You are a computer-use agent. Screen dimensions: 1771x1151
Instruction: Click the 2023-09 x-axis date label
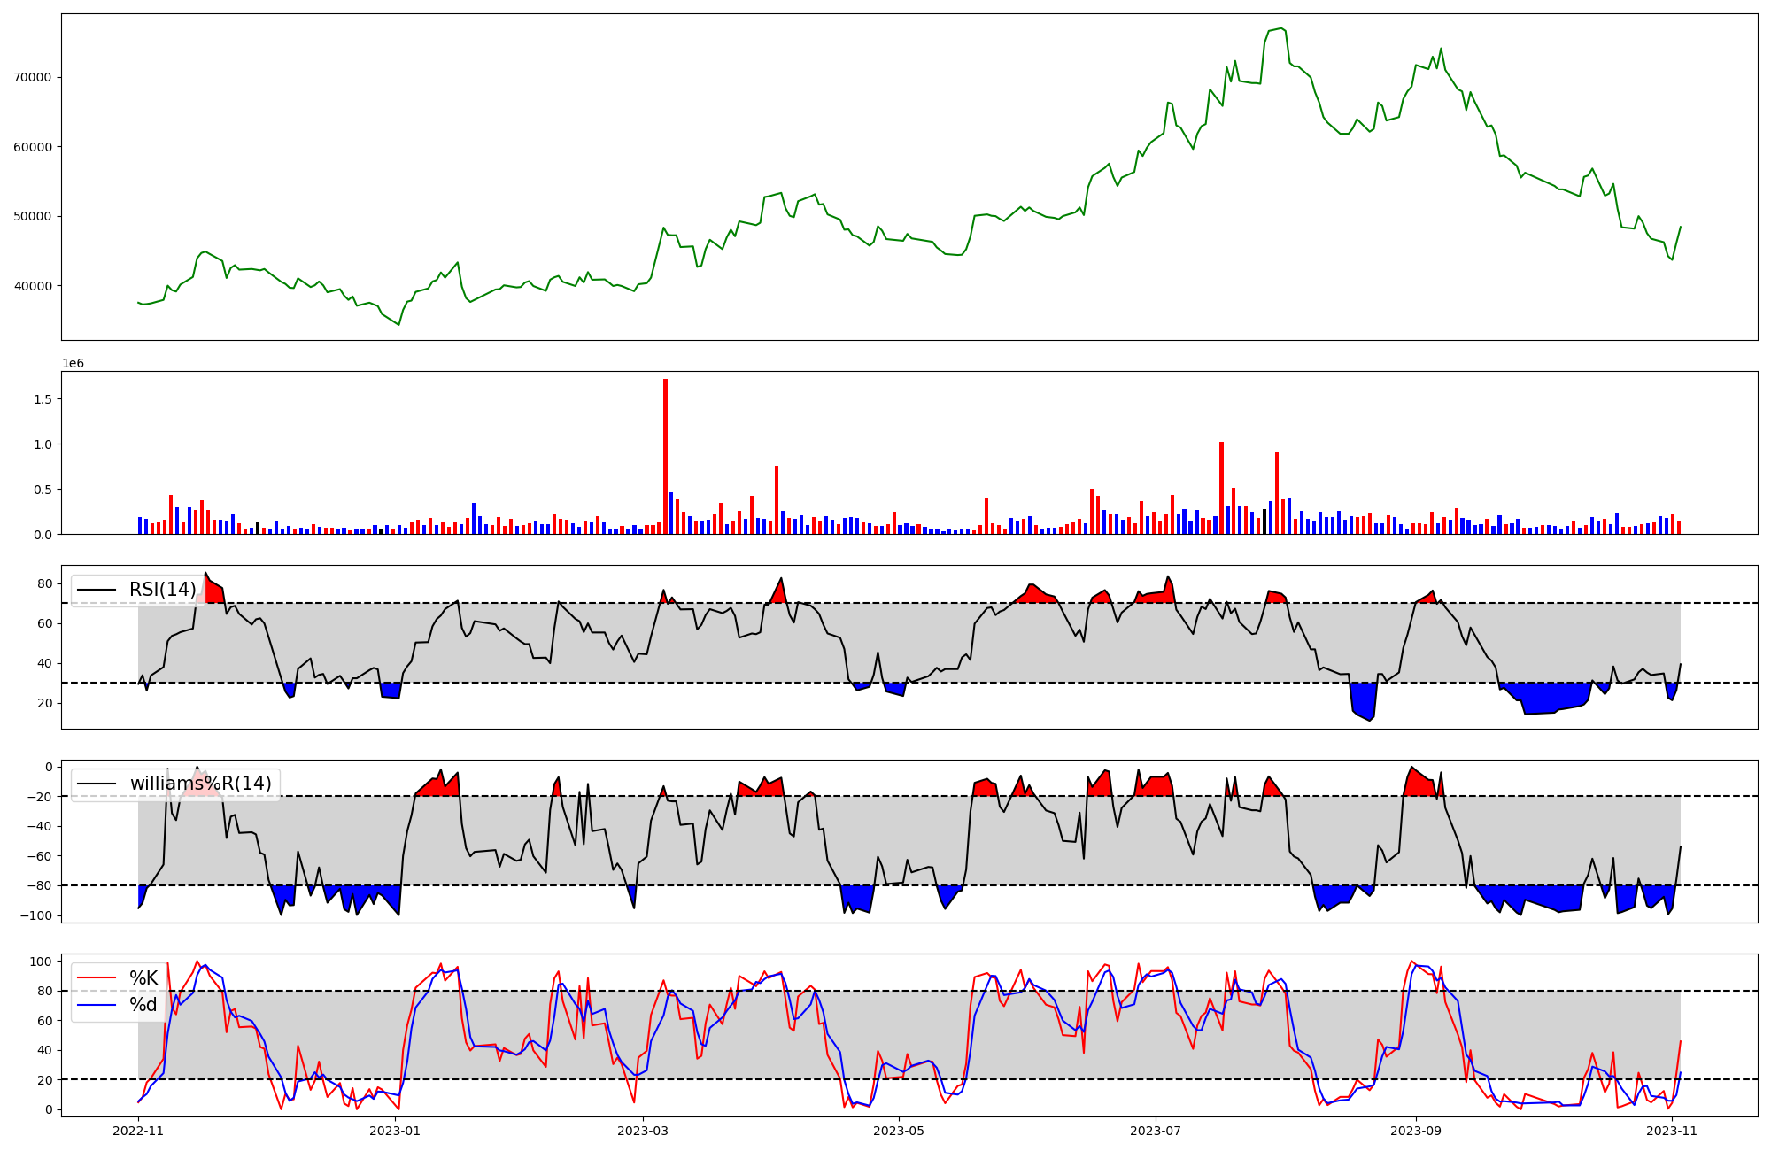pyautogui.click(x=1415, y=1131)
